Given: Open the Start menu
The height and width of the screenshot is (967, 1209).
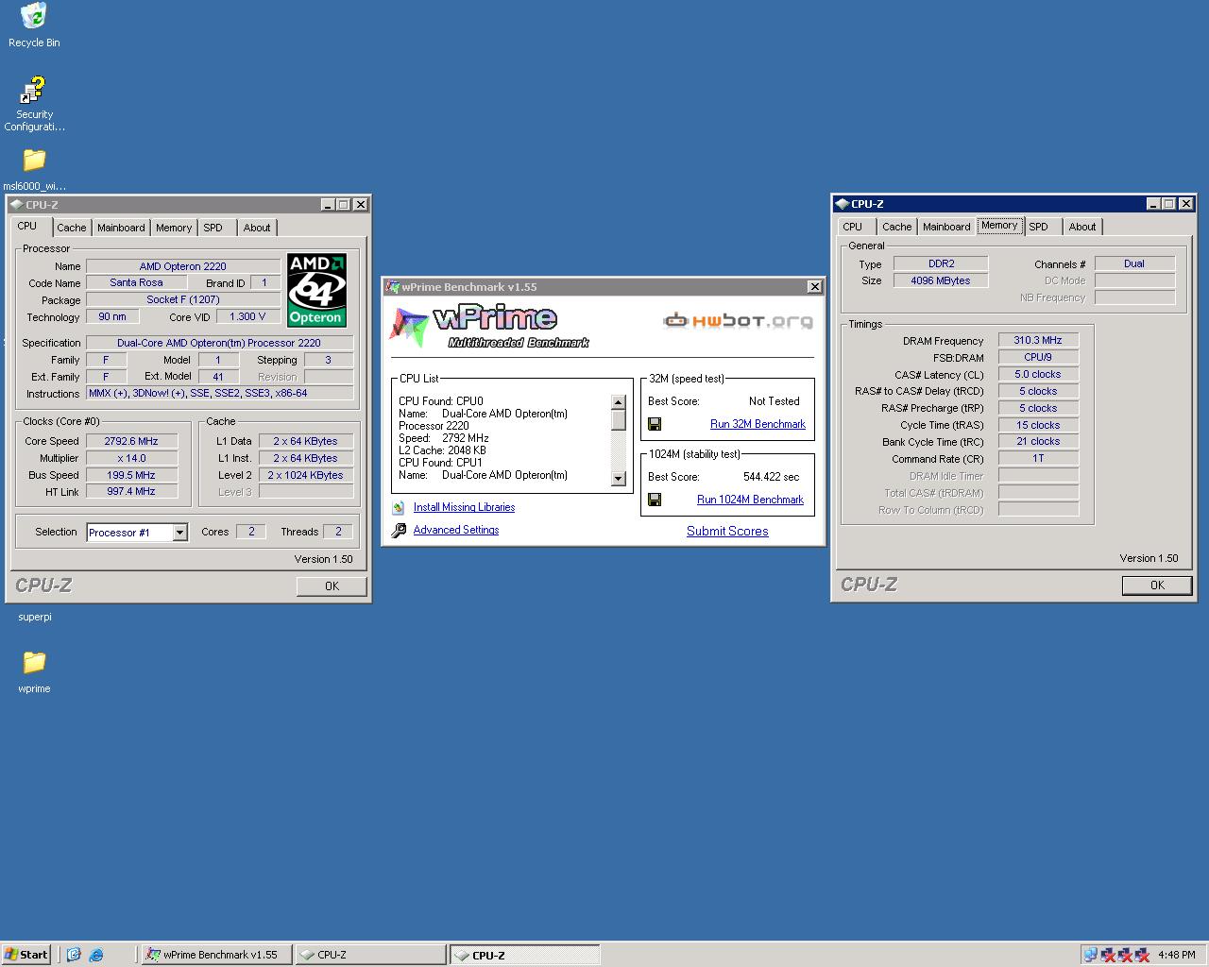Looking at the screenshot, I should (26, 955).
